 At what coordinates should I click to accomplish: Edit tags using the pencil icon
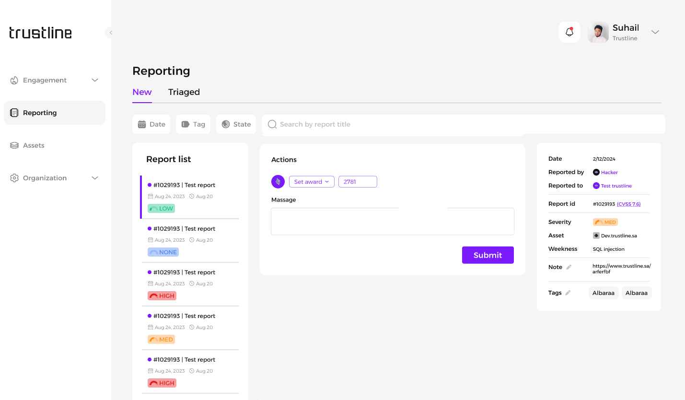tap(568, 293)
